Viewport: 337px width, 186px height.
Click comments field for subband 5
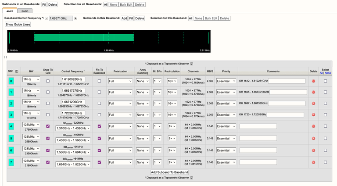[x=258, y=138]
